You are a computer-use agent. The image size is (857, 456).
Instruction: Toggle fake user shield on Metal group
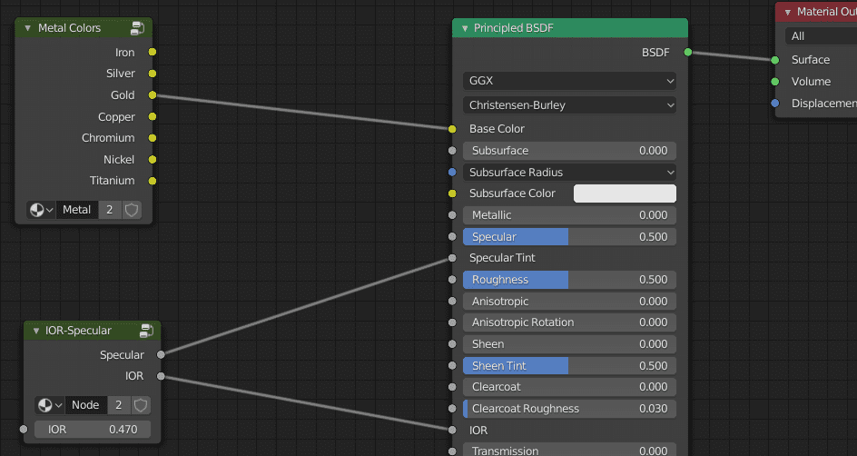[x=132, y=210]
